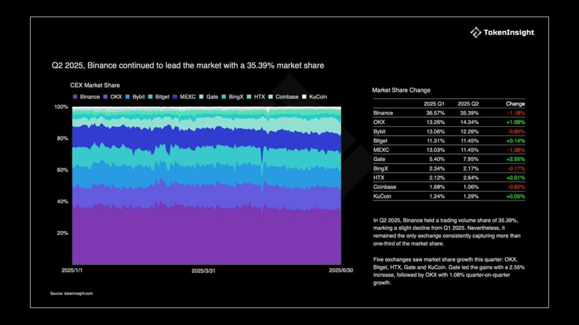The height and width of the screenshot is (325, 579).
Task: Click the Gate legend swatch
Action: [201, 97]
